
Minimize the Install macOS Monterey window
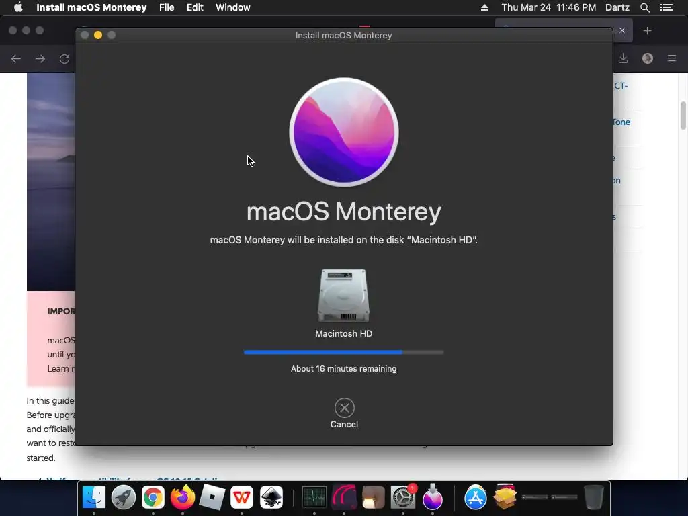click(x=98, y=35)
